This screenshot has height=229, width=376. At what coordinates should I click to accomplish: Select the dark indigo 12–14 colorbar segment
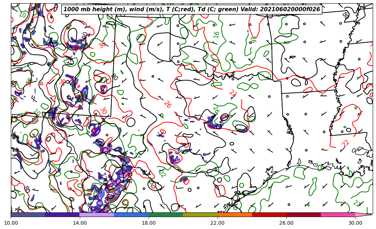click(62, 215)
